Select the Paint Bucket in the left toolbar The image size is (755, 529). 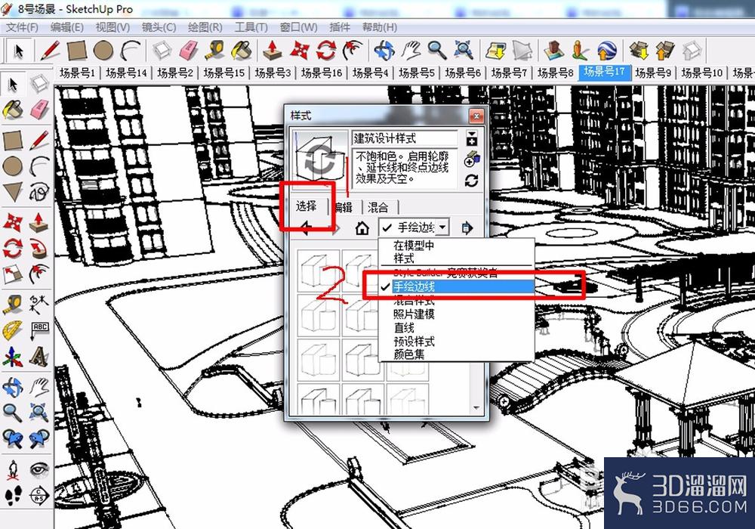tap(13, 110)
